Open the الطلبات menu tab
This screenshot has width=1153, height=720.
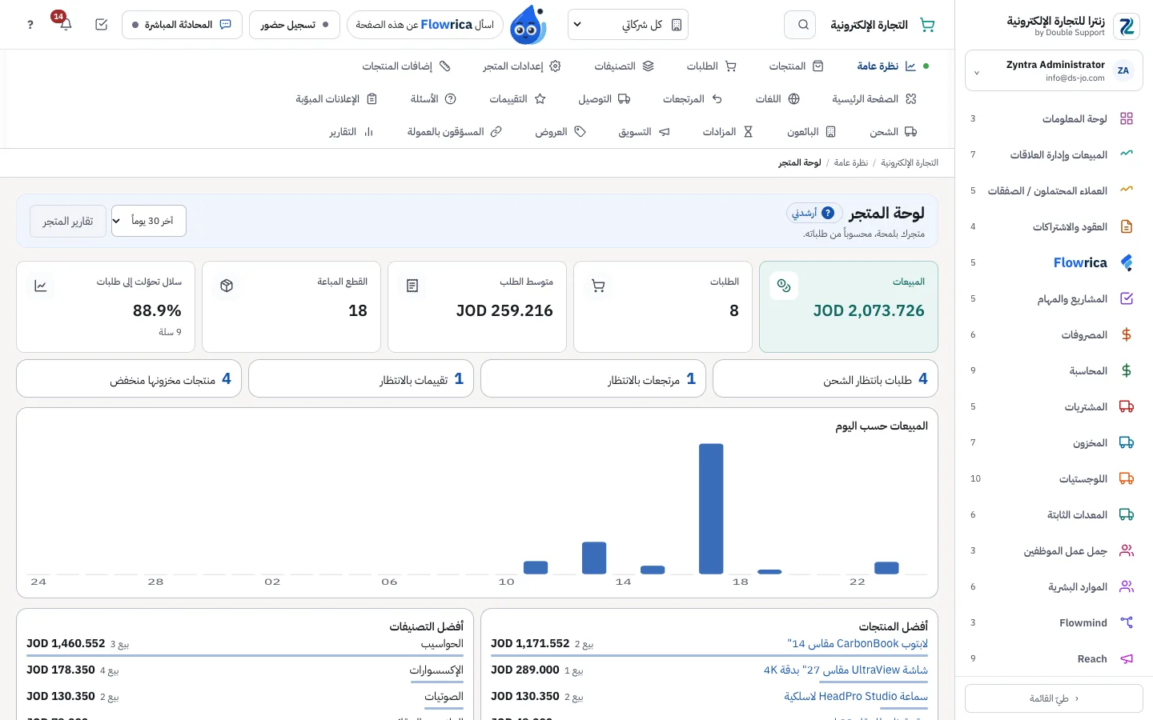click(x=711, y=66)
